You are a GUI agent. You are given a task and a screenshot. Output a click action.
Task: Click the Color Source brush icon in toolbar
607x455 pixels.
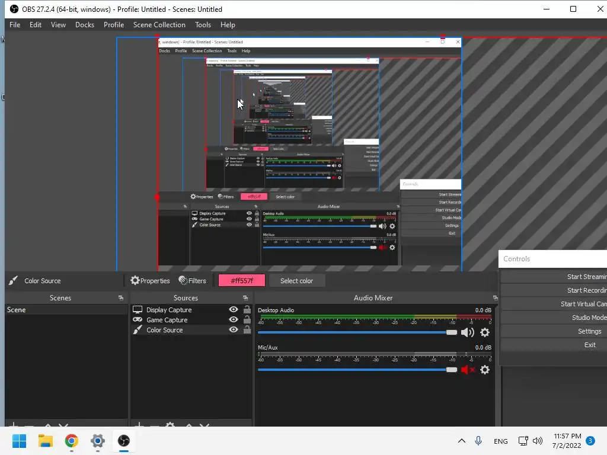13,280
